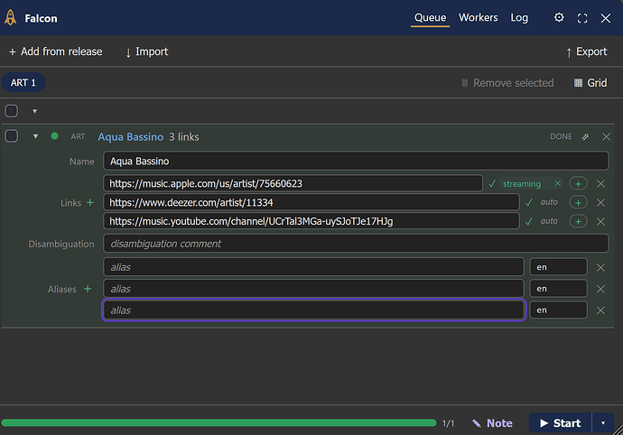The image size is (623, 435).
Task: Click the Falcon rocket logo
Action: click(x=11, y=17)
